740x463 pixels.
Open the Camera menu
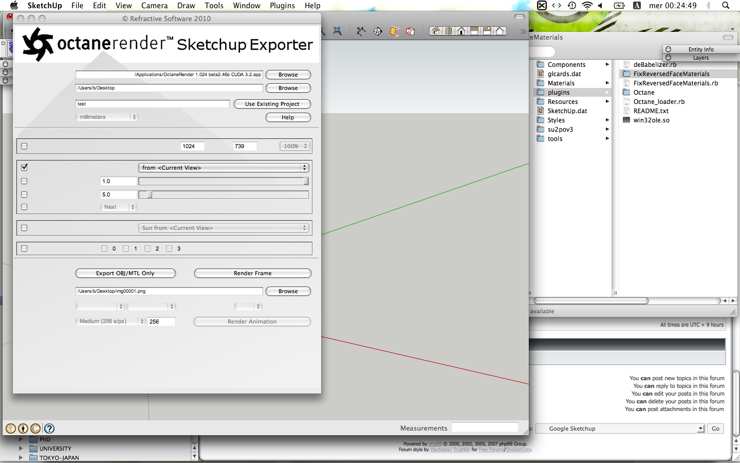(x=155, y=6)
